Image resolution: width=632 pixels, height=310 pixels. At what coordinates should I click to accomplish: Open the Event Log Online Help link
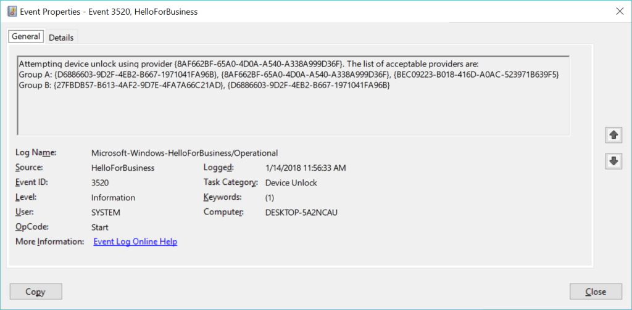pyautogui.click(x=135, y=242)
